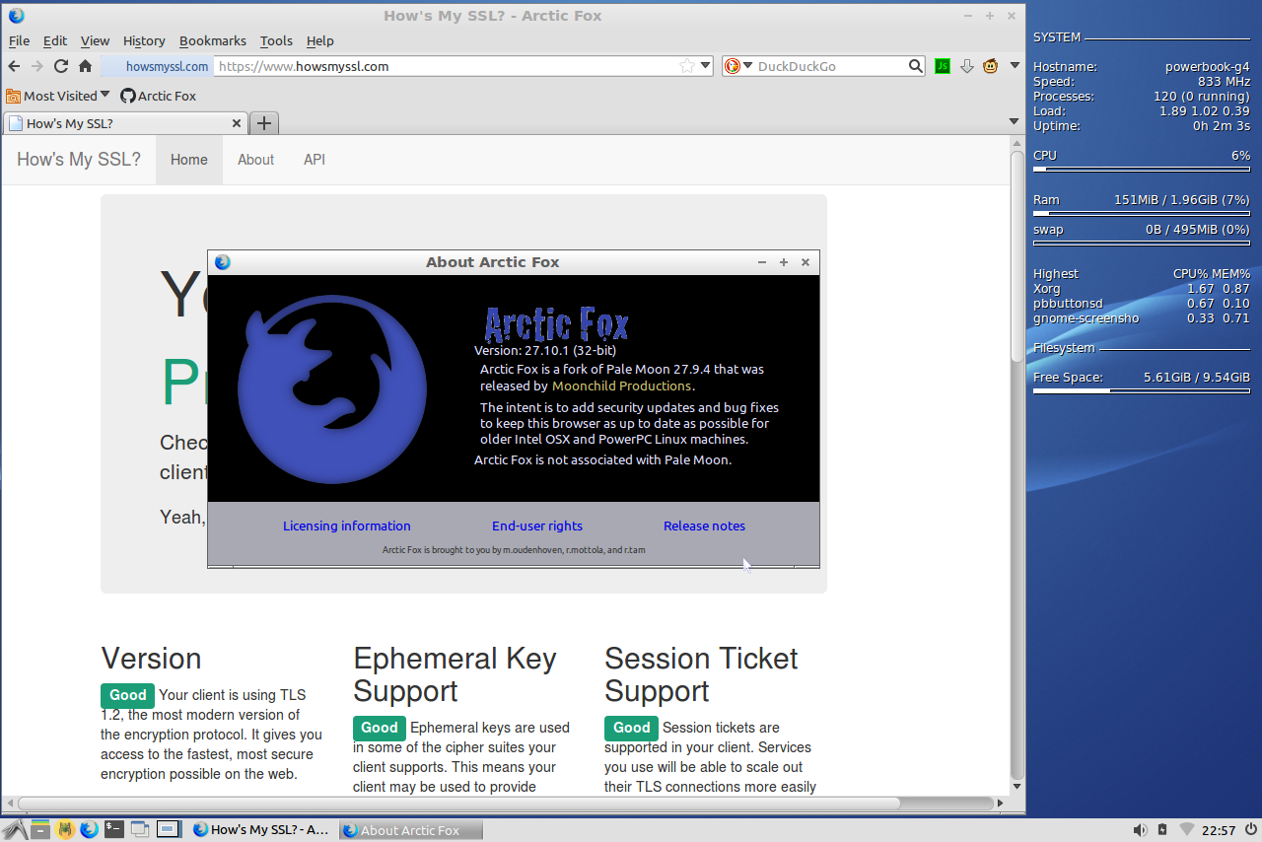Image resolution: width=1262 pixels, height=842 pixels.
Task: Open the About page nav link
Action: 255,160
